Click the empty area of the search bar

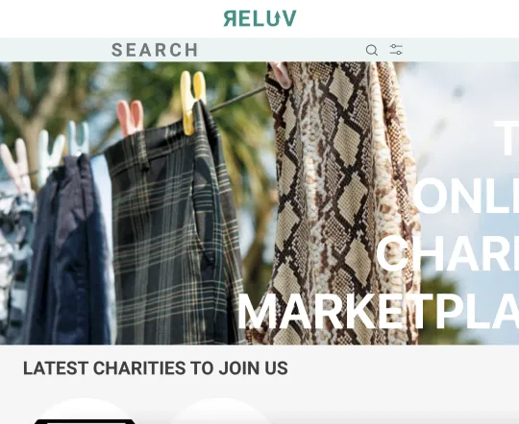(282, 50)
